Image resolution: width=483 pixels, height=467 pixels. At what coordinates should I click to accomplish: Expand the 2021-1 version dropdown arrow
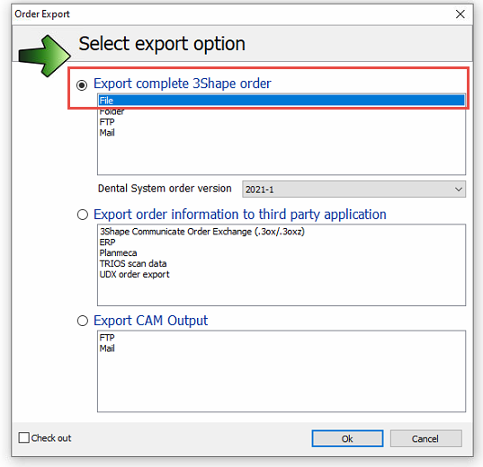[x=459, y=189]
